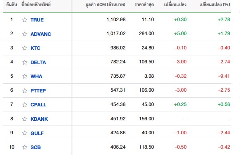Viewport: 240px width, 155px height.
Task: Toggle favorite star for KBANK
Action: [25, 119]
